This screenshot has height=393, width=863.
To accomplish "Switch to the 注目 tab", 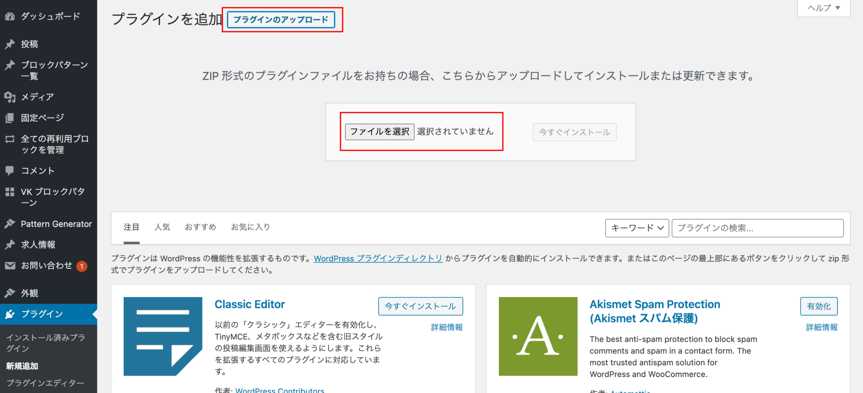I will coord(131,227).
